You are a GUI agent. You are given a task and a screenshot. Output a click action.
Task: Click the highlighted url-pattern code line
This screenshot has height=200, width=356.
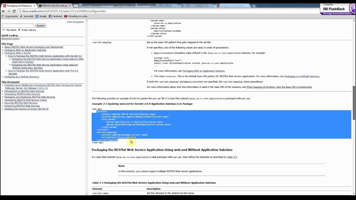click(x=118, y=137)
